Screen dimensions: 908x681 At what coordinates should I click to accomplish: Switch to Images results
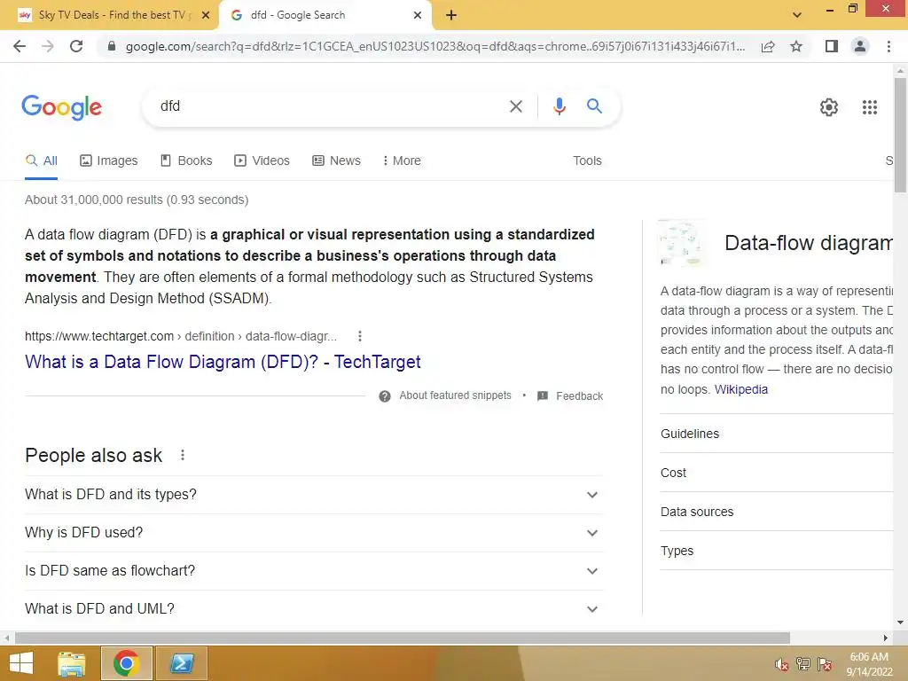(109, 161)
